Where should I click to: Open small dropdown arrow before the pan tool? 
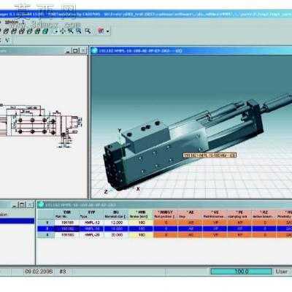click(56, 31)
